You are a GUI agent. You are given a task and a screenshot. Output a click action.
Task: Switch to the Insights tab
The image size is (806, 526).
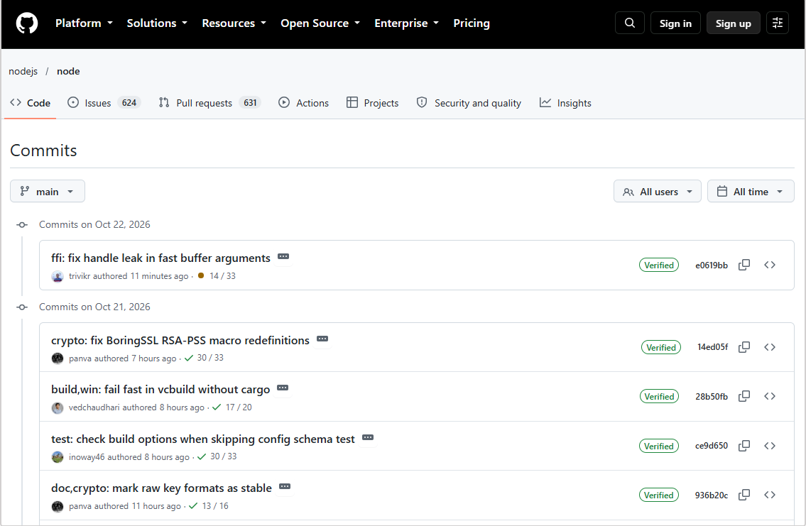pyautogui.click(x=565, y=103)
